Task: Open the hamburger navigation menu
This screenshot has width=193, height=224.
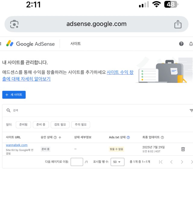Action: coord(1,44)
